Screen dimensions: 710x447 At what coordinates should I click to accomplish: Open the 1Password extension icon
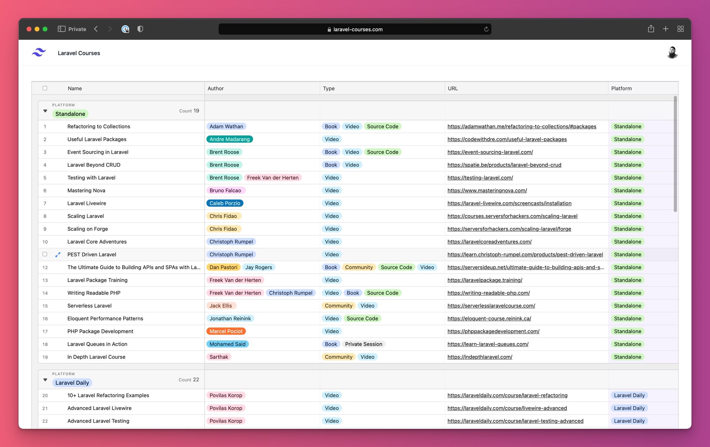(125, 29)
